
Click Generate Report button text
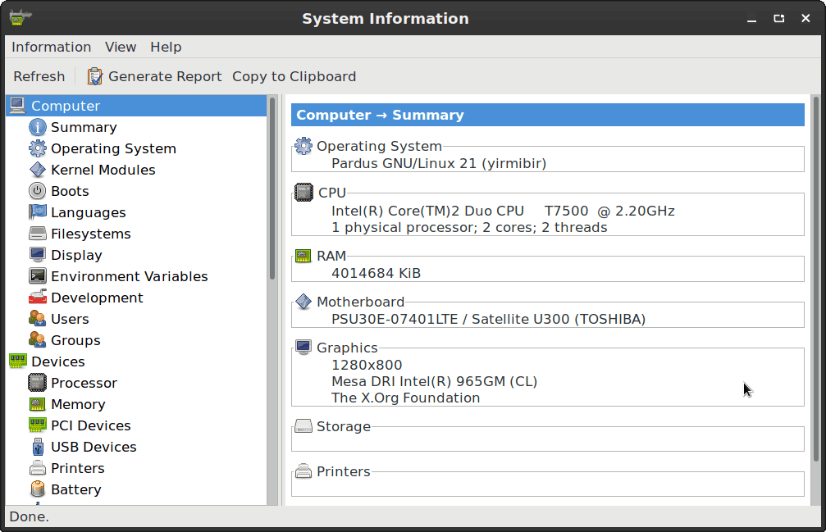165,76
